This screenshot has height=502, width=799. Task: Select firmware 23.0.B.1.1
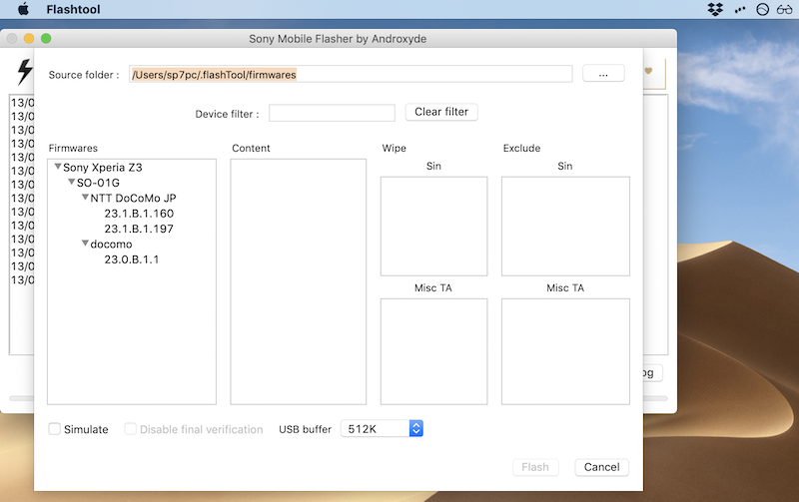tap(132, 259)
